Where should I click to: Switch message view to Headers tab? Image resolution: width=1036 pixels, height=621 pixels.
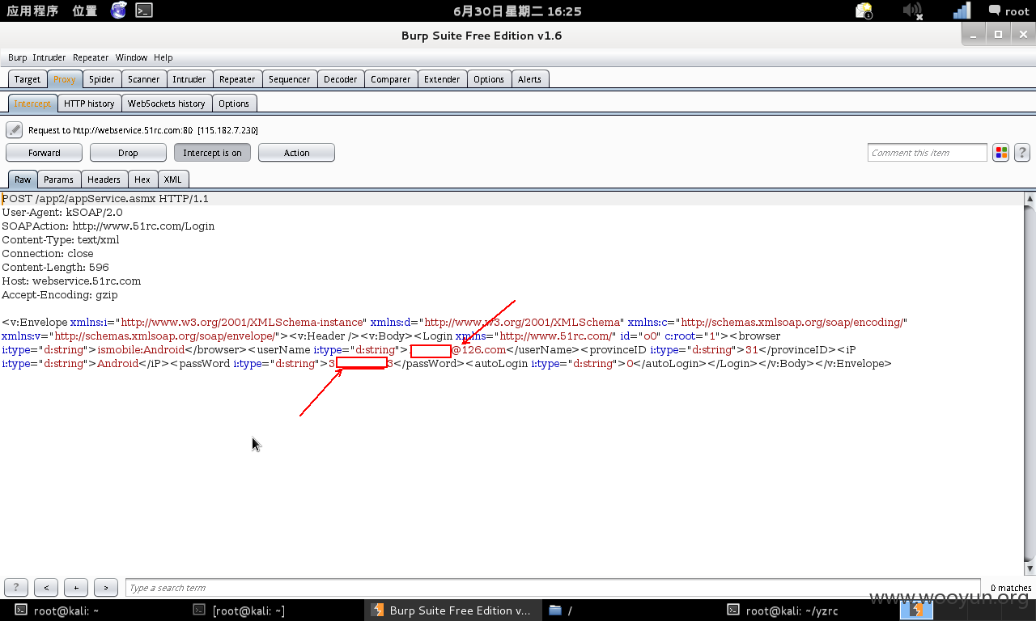pyautogui.click(x=104, y=180)
